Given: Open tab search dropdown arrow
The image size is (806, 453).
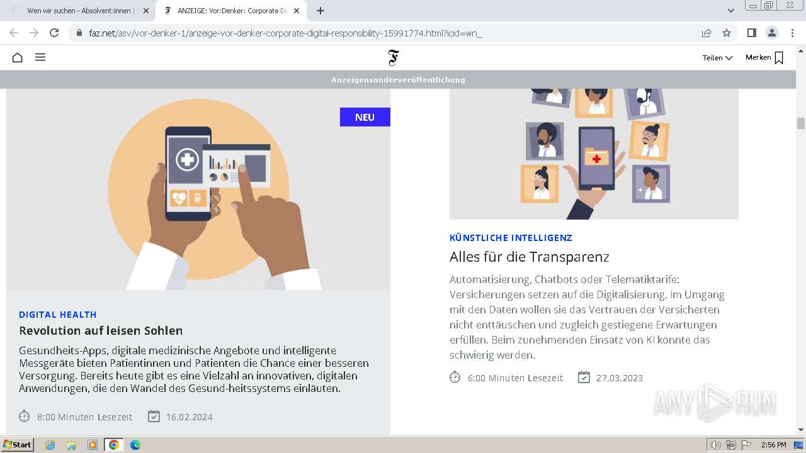Looking at the screenshot, I should 731,11.
